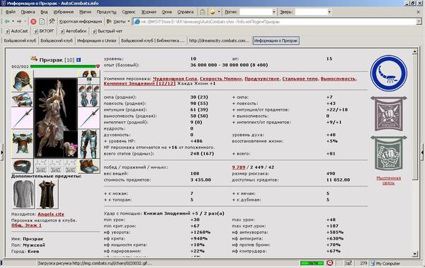
Task: Click the blue scorpion clan emblem
Action: (x=389, y=73)
